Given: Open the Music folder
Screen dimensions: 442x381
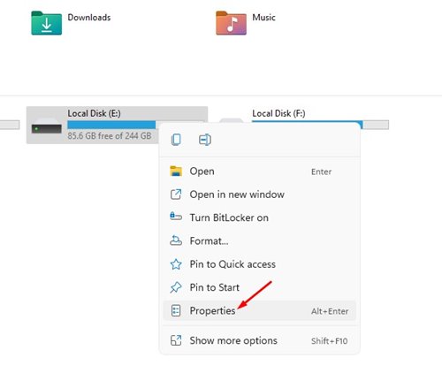Looking at the screenshot, I should click(x=246, y=23).
